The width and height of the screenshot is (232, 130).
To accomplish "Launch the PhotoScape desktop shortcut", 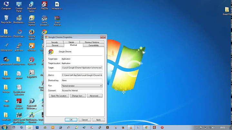I will pos(19,32).
